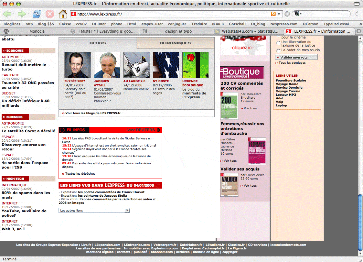The width and height of the screenshot is (363, 262).
Task: Open 'les photos commentées de Franck Horvat' link
Action: click(x=111, y=192)
